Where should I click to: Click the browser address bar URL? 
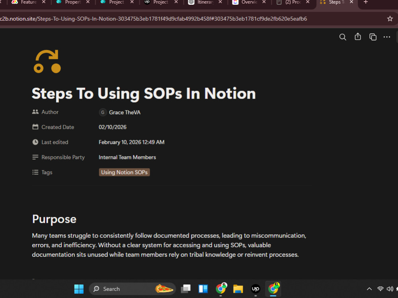tap(153, 19)
